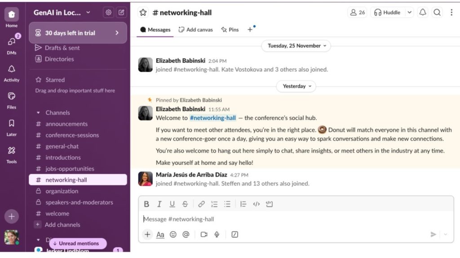Toggle bold formatting in message composer
The height and width of the screenshot is (258, 460).
pyautogui.click(x=146, y=204)
